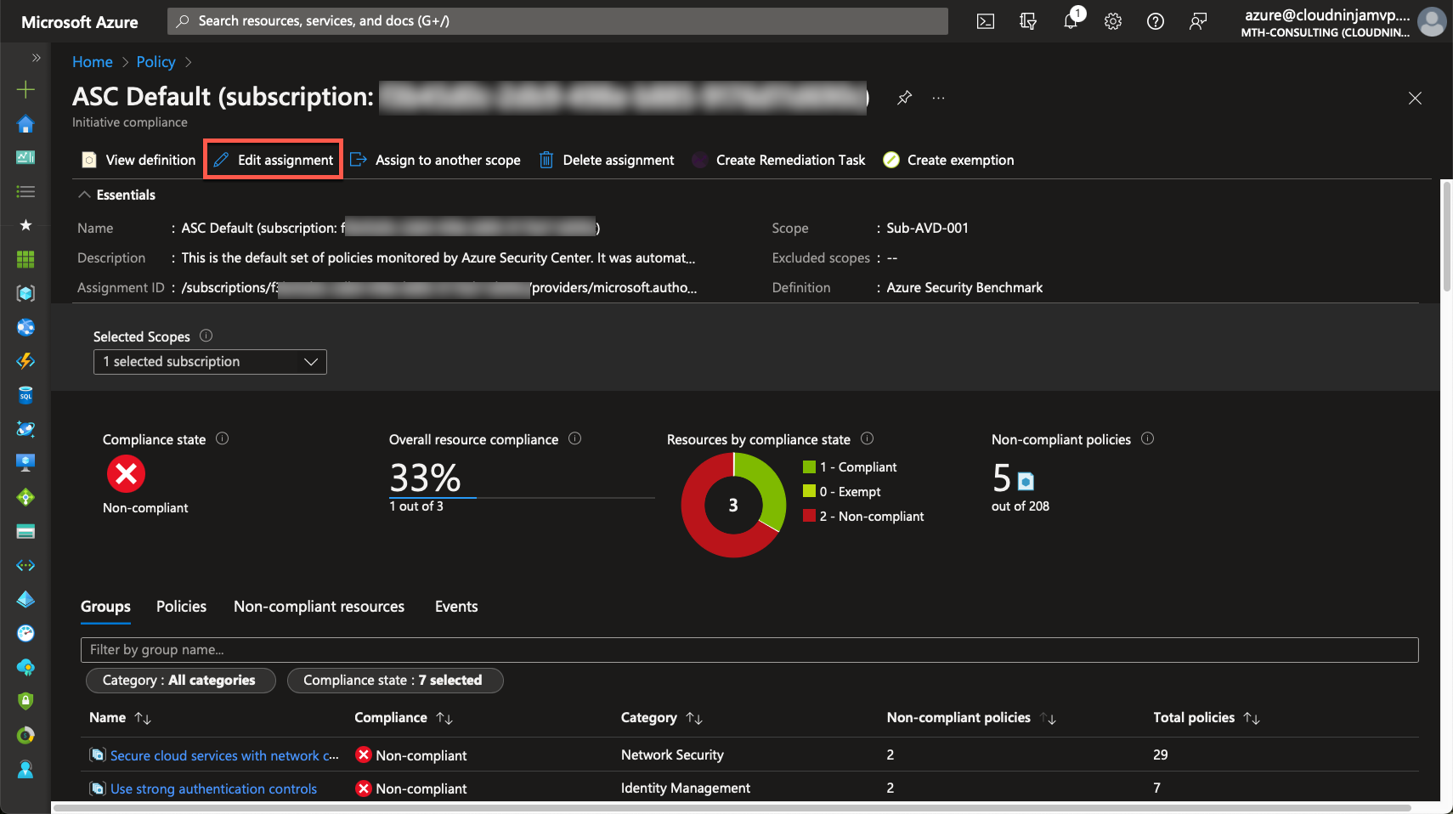1453x814 pixels.
Task: Click Assign to another scope
Action: tap(436, 160)
